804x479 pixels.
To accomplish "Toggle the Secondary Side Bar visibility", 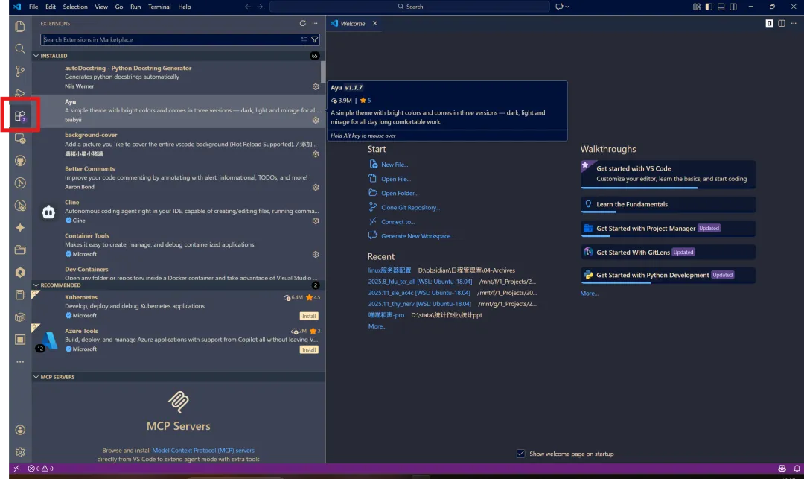I will (733, 7).
